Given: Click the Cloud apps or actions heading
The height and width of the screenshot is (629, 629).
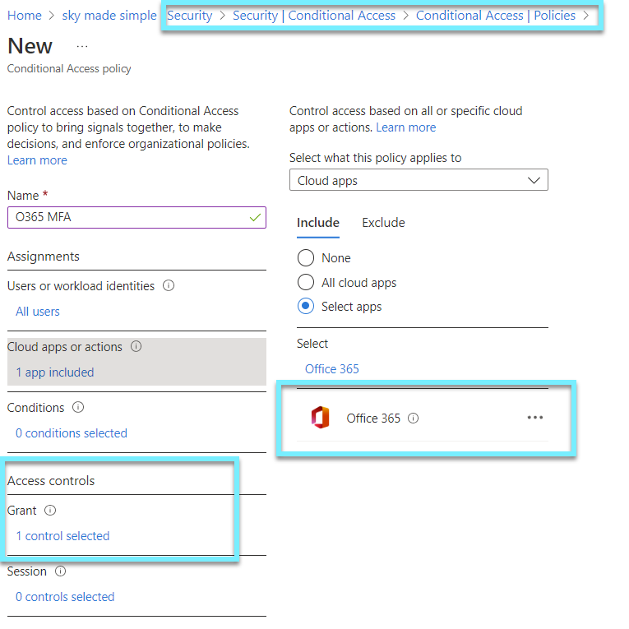Looking at the screenshot, I should pyautogui.click(x=65, y=347).
